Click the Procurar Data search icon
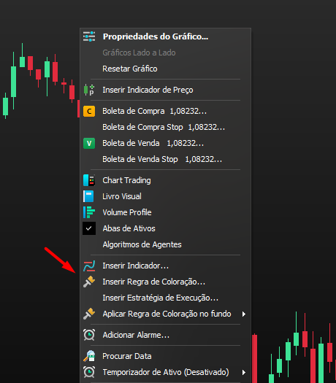 click(x=89, y=356)
